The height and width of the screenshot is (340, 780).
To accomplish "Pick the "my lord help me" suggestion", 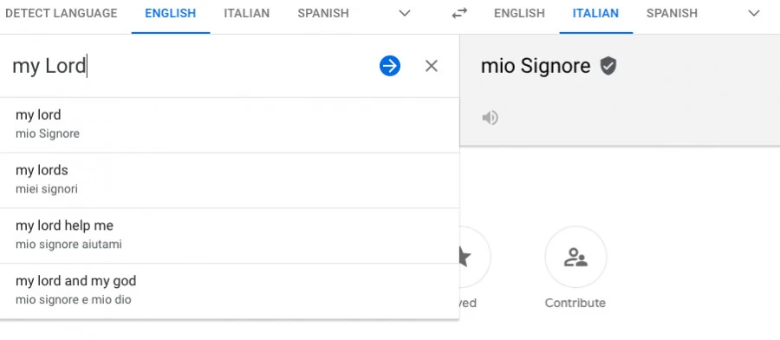I will pyautogui.click(x=230, y=235).
